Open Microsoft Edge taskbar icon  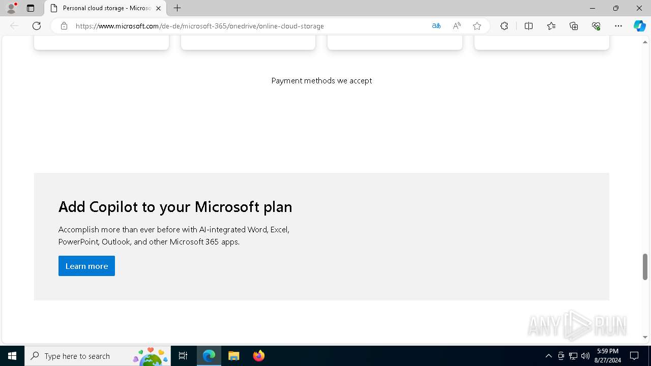point(209,356)
